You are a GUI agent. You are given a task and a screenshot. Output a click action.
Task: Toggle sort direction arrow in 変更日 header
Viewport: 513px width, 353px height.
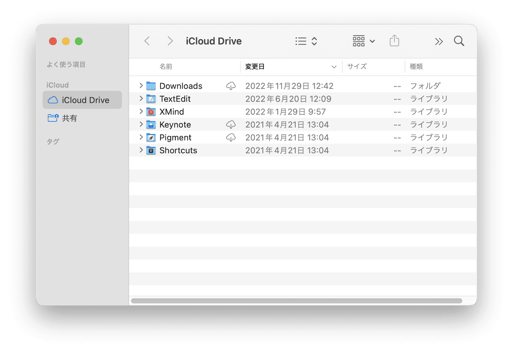[334, 67]
